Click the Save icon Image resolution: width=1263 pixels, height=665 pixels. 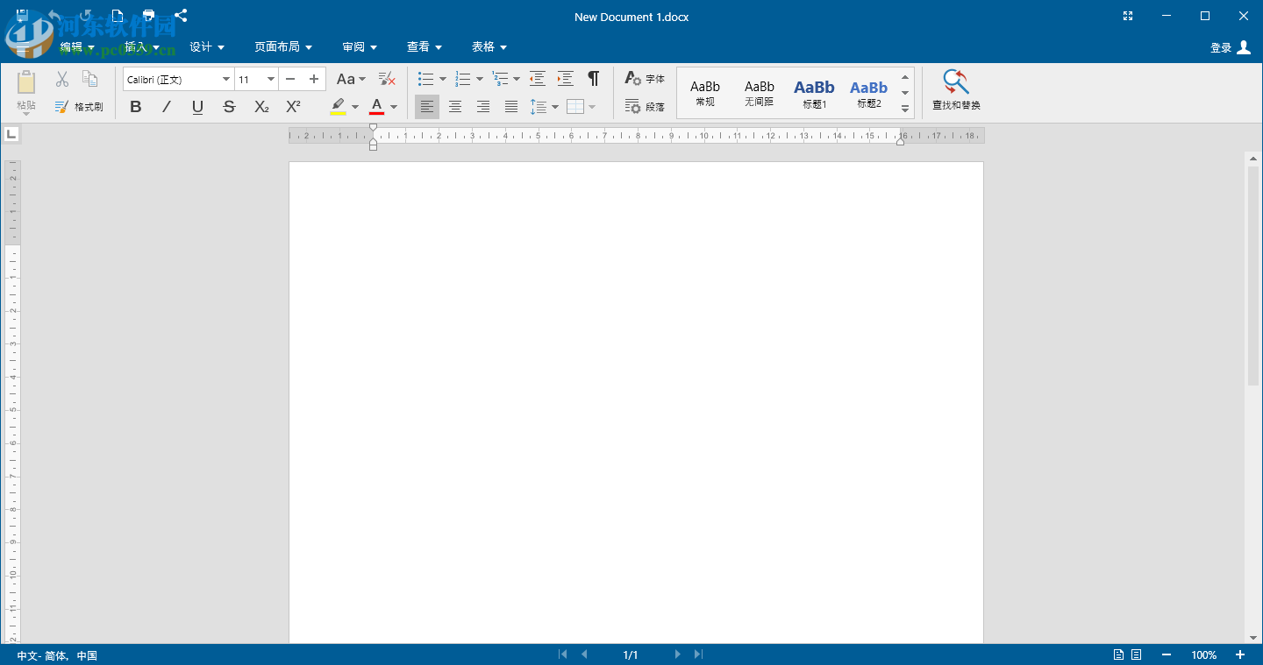21,15
